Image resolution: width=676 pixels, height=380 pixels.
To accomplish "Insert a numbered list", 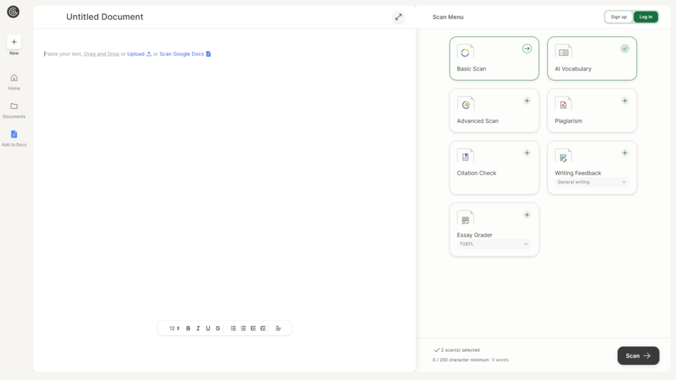I will point(233,328).
